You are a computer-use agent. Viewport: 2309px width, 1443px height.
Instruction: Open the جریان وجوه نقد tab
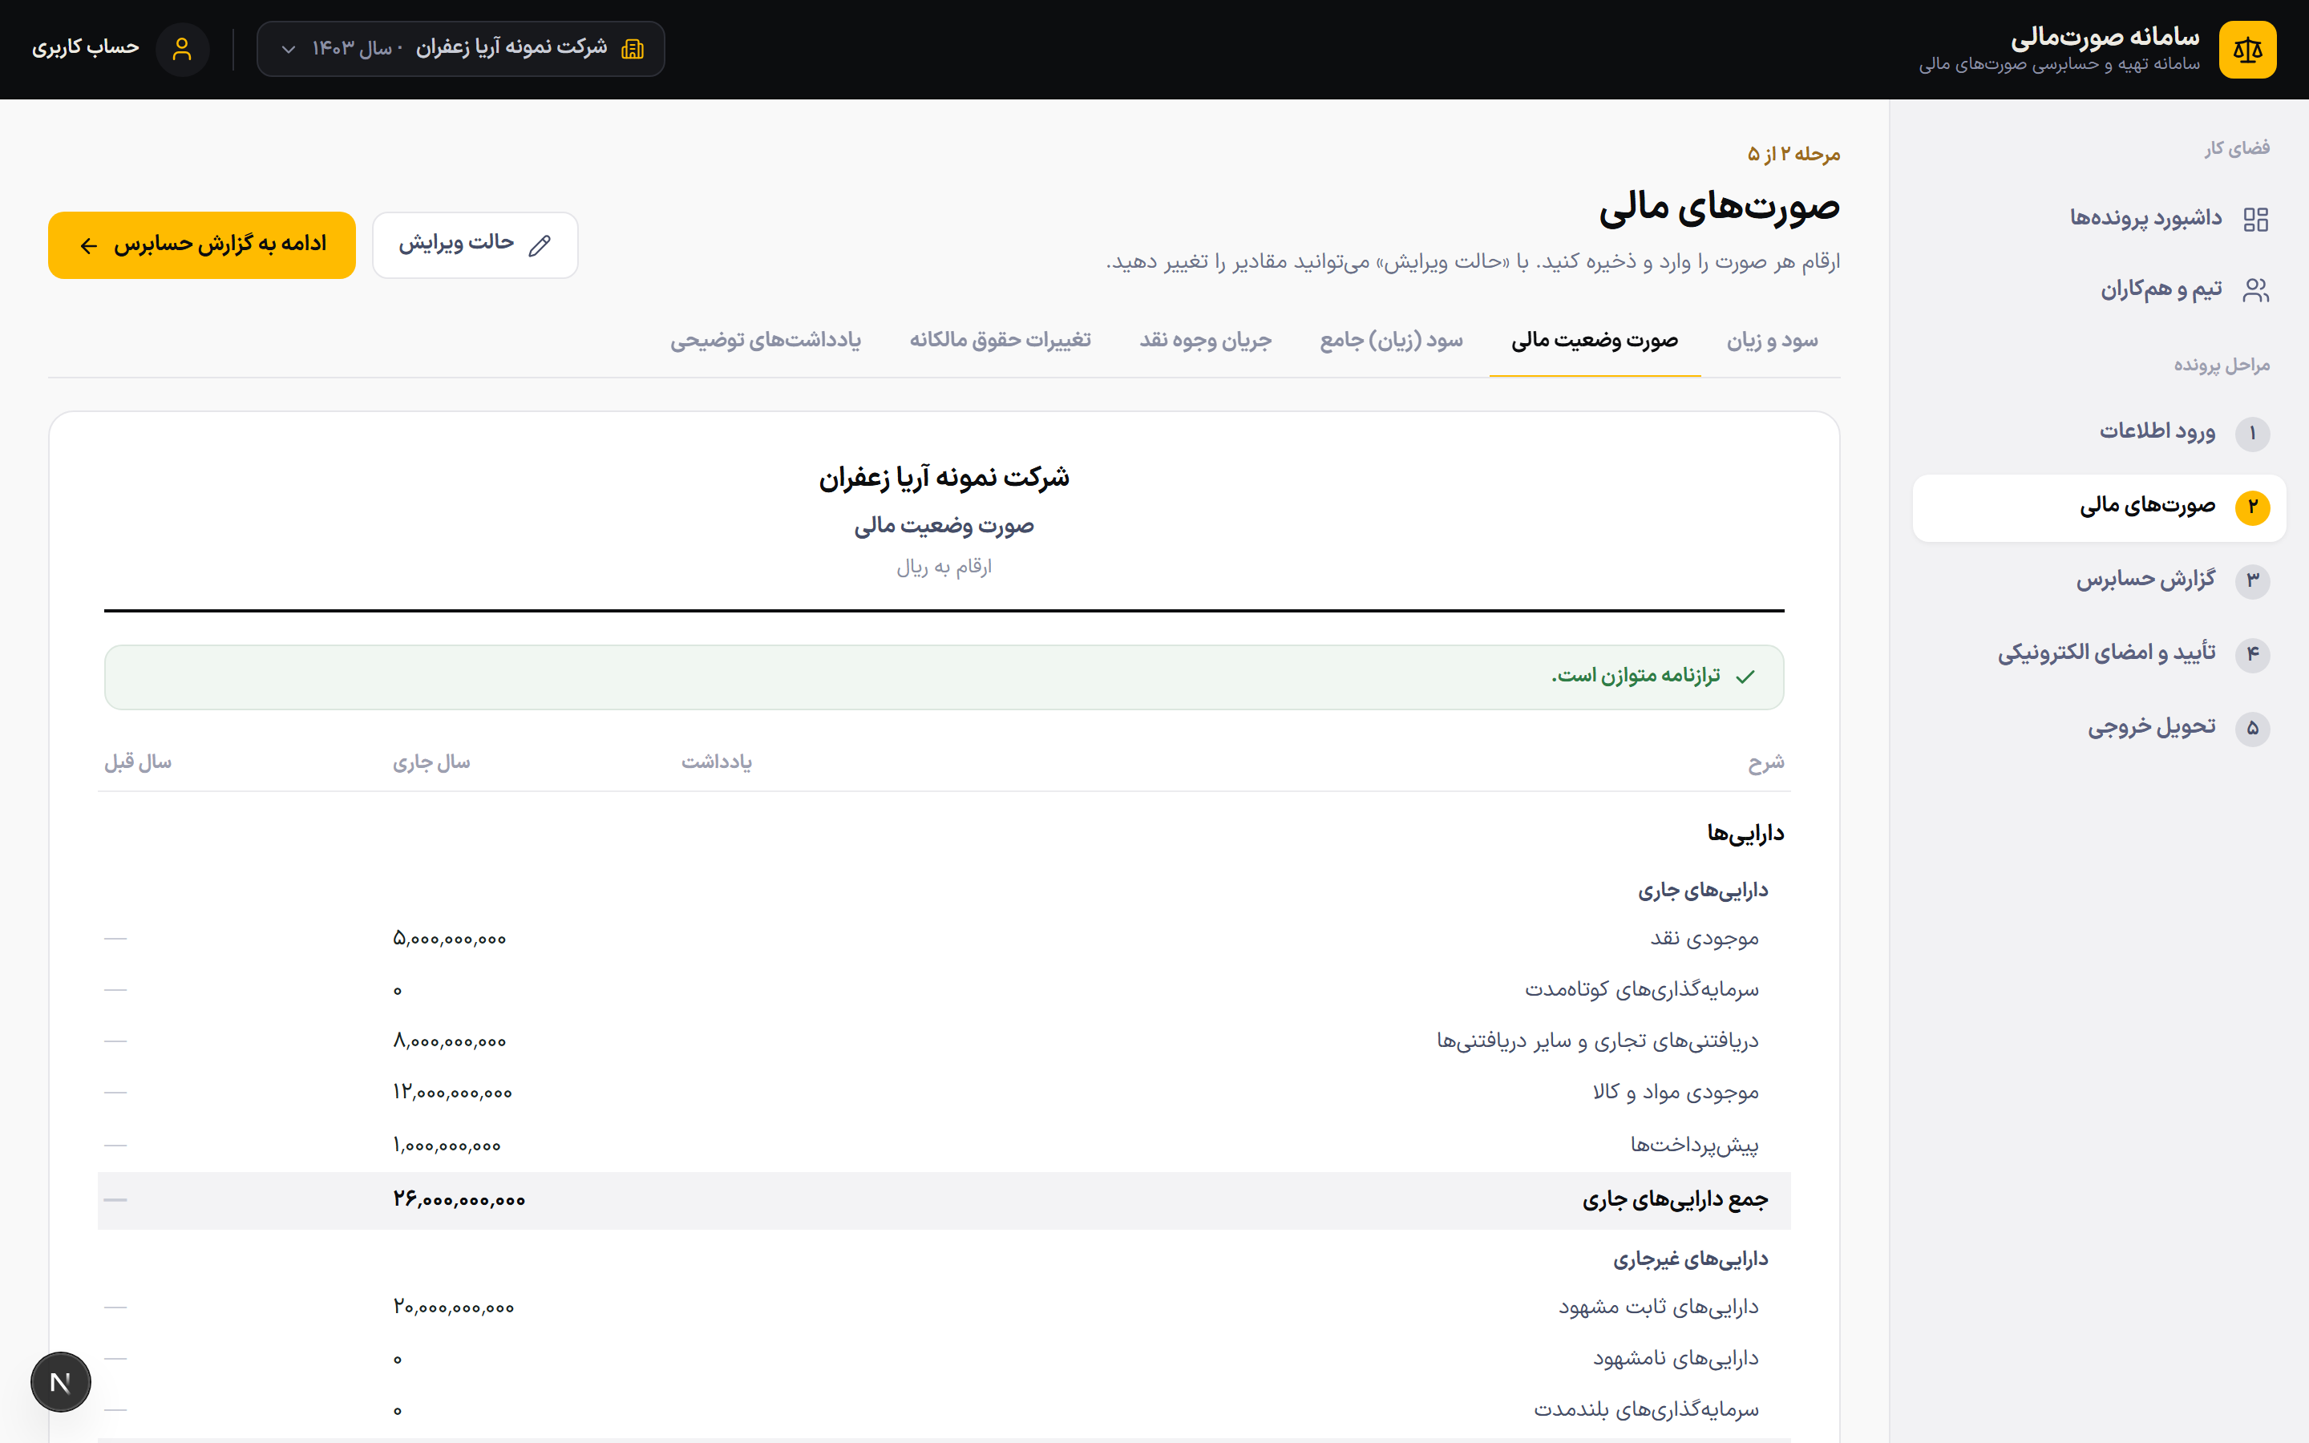click(1205, 341)
